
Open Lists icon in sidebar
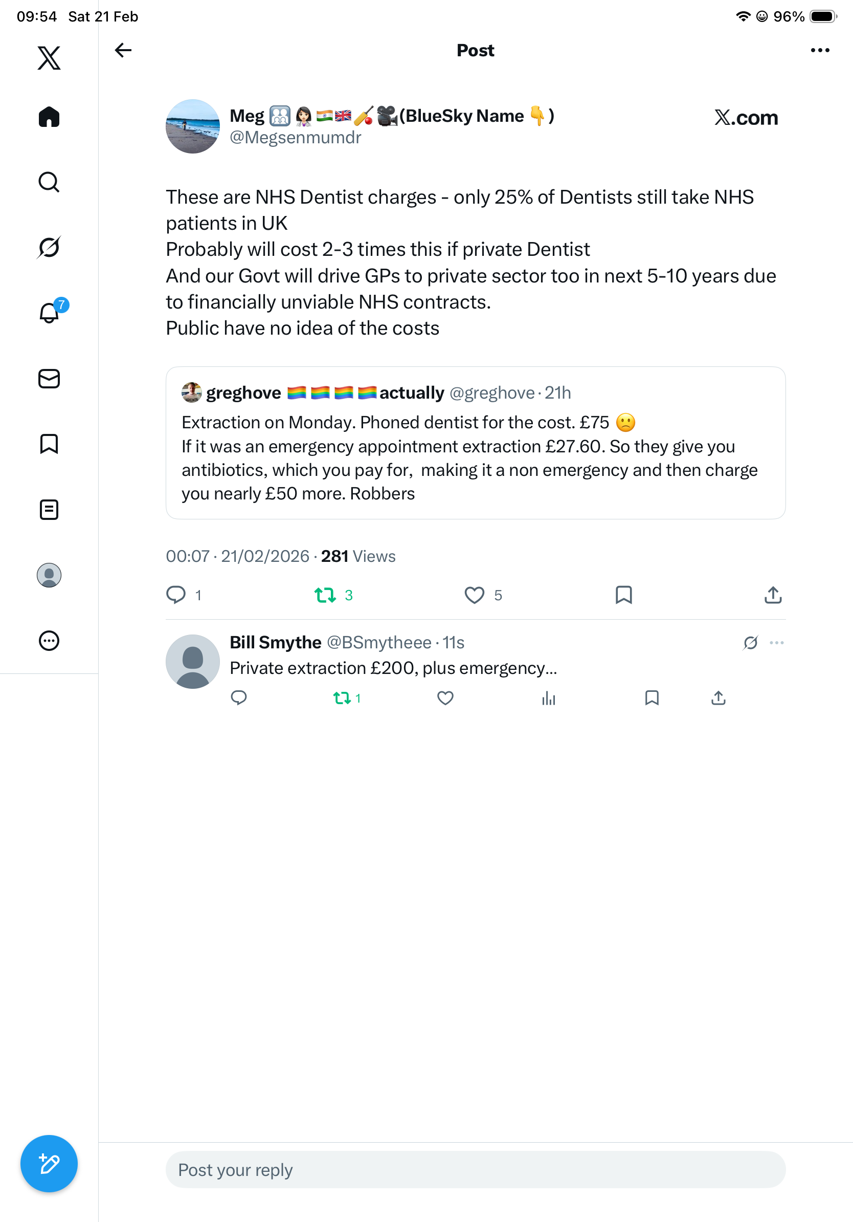point(49,509)
